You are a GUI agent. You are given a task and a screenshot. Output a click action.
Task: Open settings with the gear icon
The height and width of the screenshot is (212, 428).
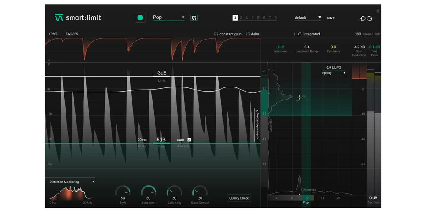tap(378, 11)
